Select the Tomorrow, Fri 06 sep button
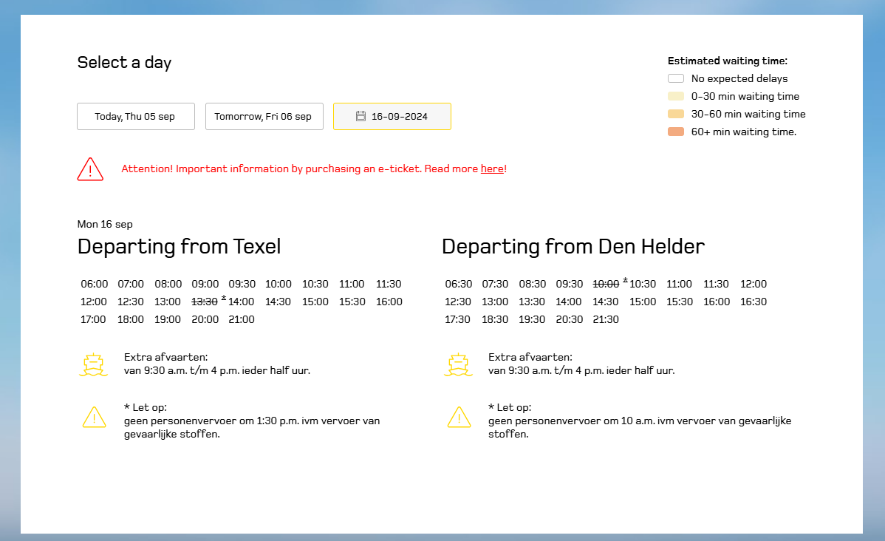The height and width of the screenshot is (541, 885). point(264,116)
